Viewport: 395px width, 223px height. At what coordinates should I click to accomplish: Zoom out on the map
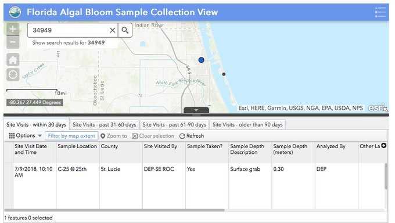pyautogui.click(x=13, y=42)
